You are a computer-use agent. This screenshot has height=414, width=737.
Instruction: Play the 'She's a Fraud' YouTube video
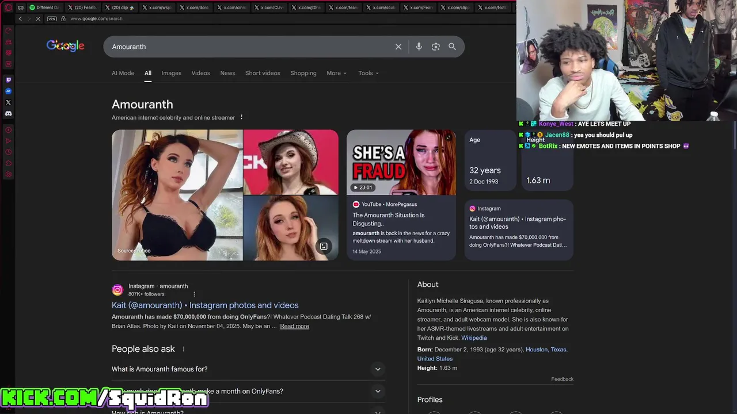(401, 162)
